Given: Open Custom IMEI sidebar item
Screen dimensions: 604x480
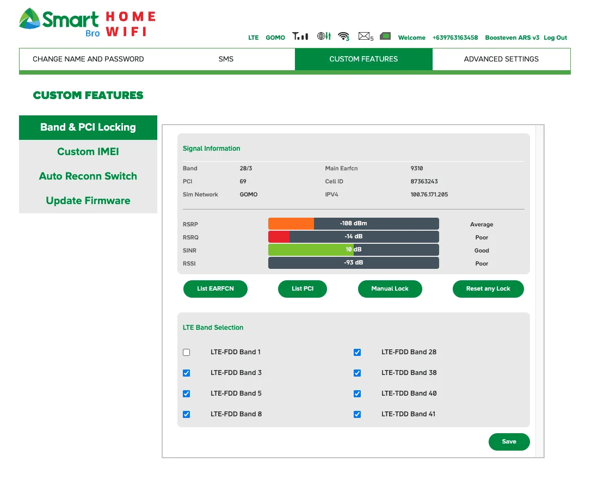Looking at the screenshot, I should click(88, 152).
